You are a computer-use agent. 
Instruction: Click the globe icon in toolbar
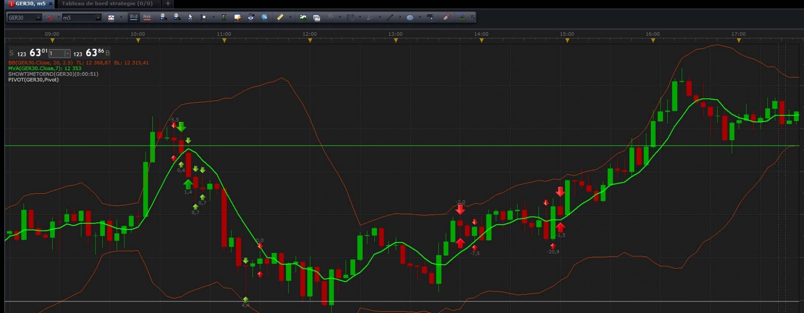pos(264,17)
